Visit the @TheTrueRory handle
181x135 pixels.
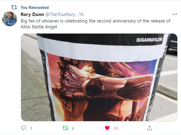60,14
